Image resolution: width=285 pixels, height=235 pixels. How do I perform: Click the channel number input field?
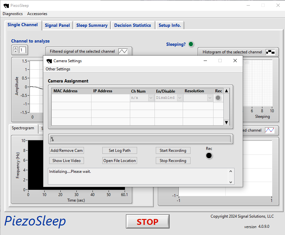pos(23,50)
